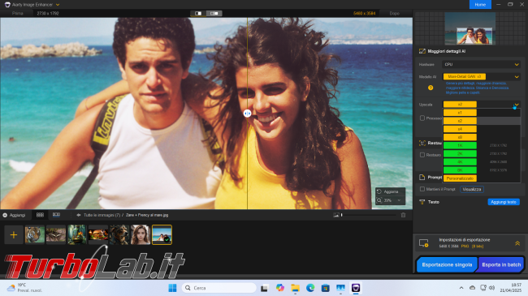Click the Visualizza prompt button
The height and width of the screenshot is (296, 528).
(x=472, y=190)
